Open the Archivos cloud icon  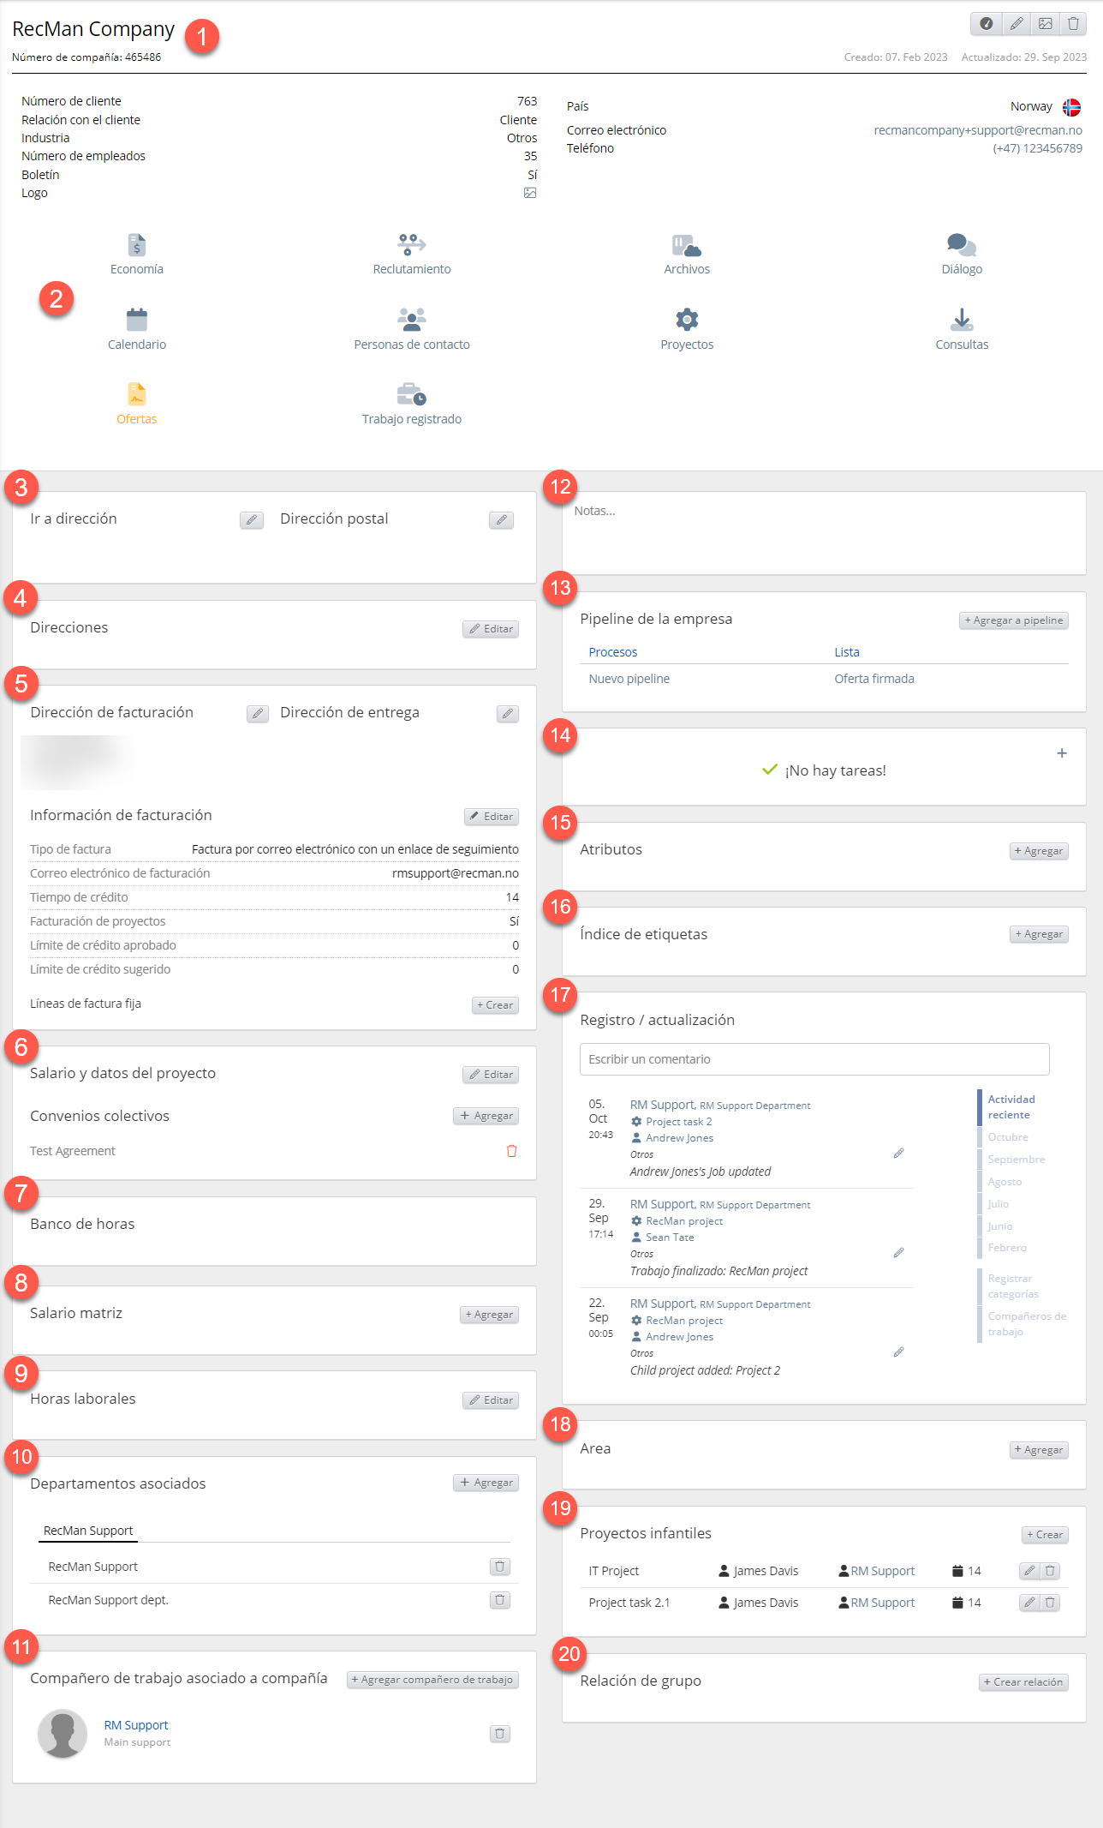(686, 245)
